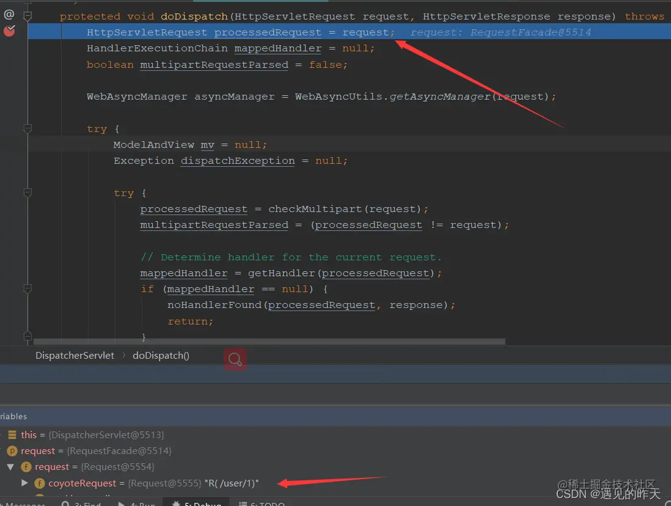Click the 'Determine handler' code comment
671x506 pixels.
click(x=291, y=257)
